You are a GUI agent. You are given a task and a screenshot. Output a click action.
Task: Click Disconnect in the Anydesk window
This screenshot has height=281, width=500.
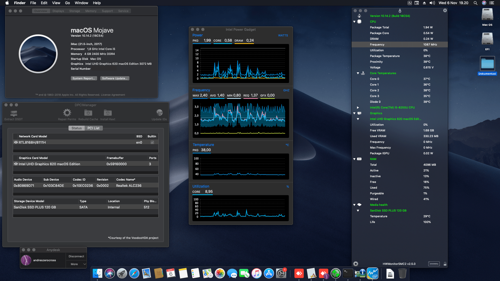click(76, 256)
